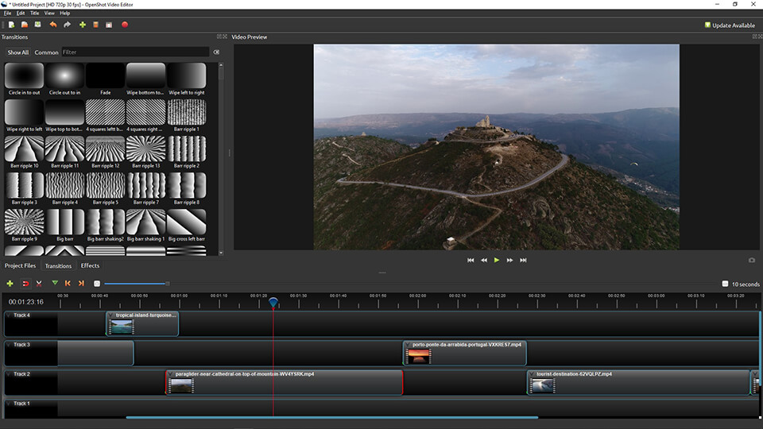Open the paraglider clip menu arrow
The image size is (763, 429).
pos(171,374)
